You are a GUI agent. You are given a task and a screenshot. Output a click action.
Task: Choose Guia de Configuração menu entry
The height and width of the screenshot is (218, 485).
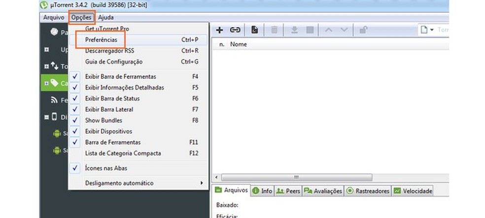[139, 62]
